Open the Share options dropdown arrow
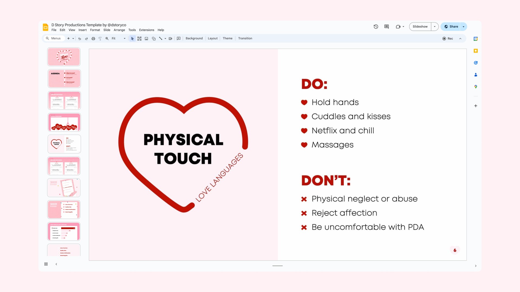The height and width of the screenshot is (292, 520). pos(463,26)
